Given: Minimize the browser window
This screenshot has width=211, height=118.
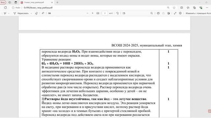Looking at the screenshot, I should point(200,2).
